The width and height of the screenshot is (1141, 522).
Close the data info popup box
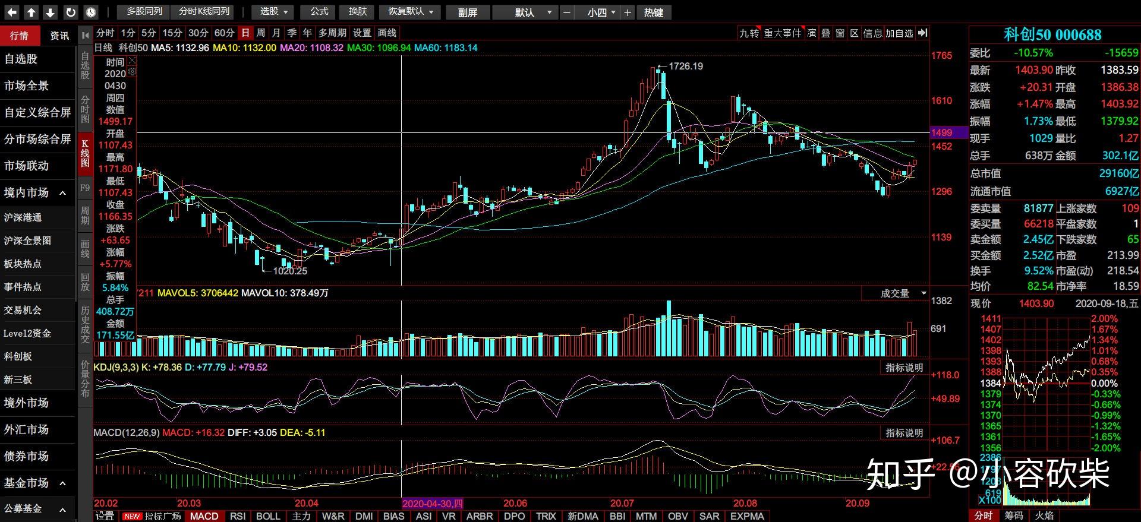pyautogui.click(x=132, y=61)
